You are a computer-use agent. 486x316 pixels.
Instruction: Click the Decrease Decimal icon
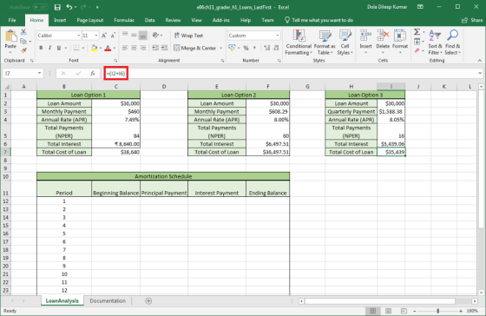tap(276, 48)
